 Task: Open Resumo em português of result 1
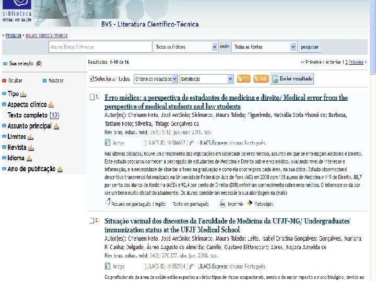(131, 204)
